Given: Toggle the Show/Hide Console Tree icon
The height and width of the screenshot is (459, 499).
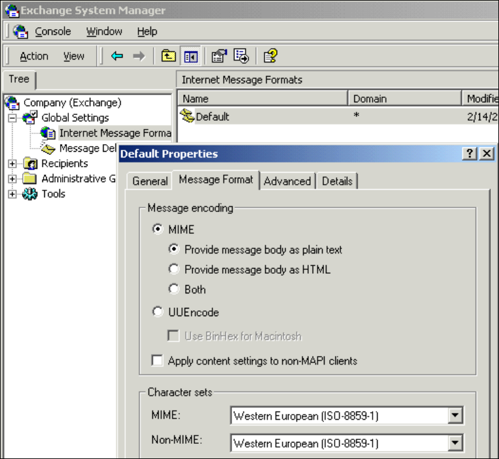Looking at the screenshot, I should pyautogui.click(x=191, y=57).
